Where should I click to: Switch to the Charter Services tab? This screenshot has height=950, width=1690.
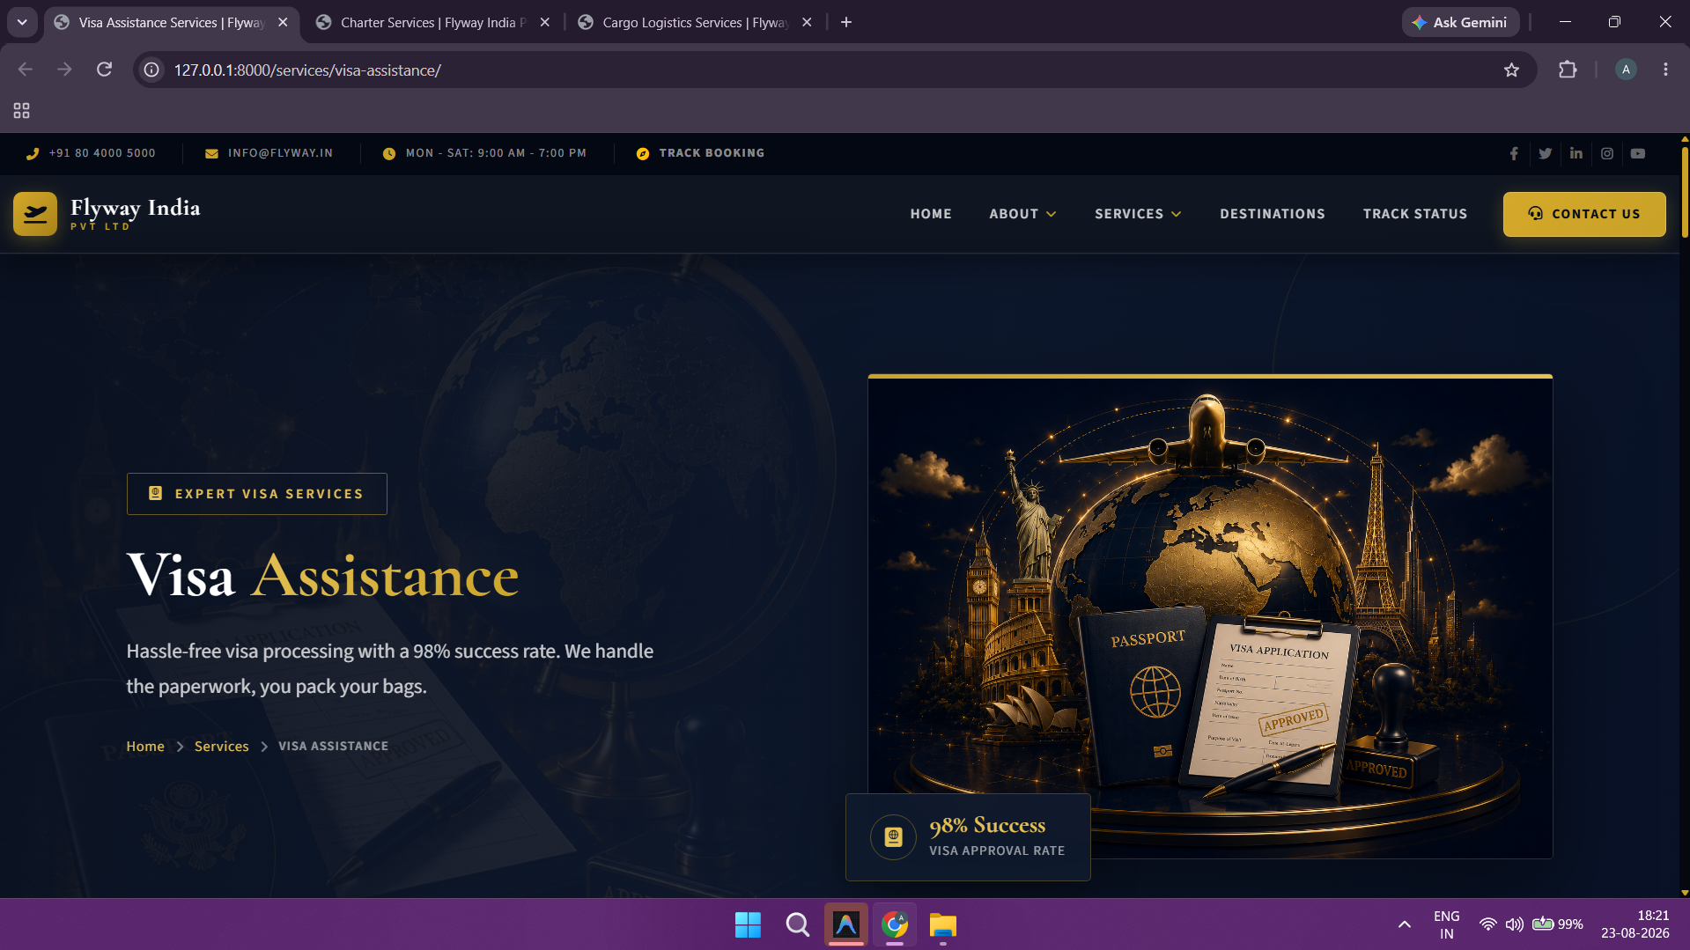[432, 22]
